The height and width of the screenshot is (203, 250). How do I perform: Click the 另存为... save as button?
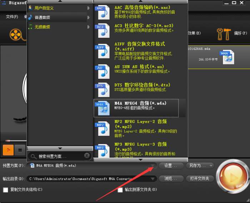point(200,166)
